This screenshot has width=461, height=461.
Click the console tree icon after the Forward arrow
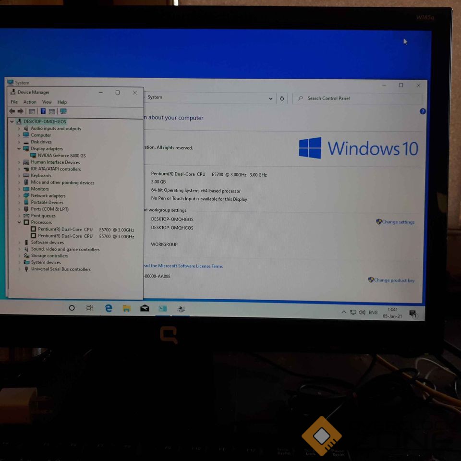tap(32, 111)
